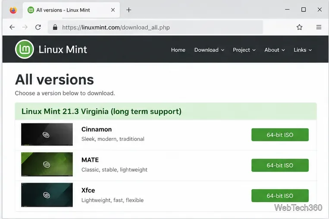
Task: Click the Firefox logo icon
Action: pyautogui.click(x=13, y=10)
